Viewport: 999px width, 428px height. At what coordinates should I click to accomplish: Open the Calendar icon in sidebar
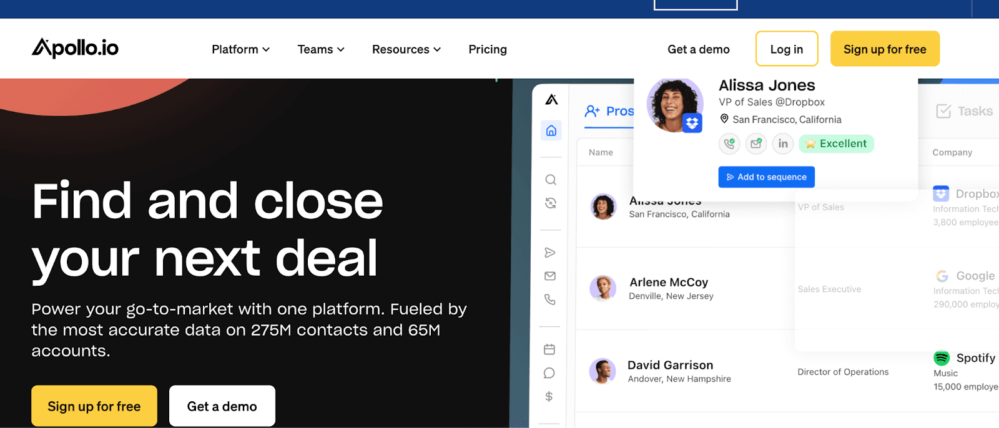pos(549,349)
